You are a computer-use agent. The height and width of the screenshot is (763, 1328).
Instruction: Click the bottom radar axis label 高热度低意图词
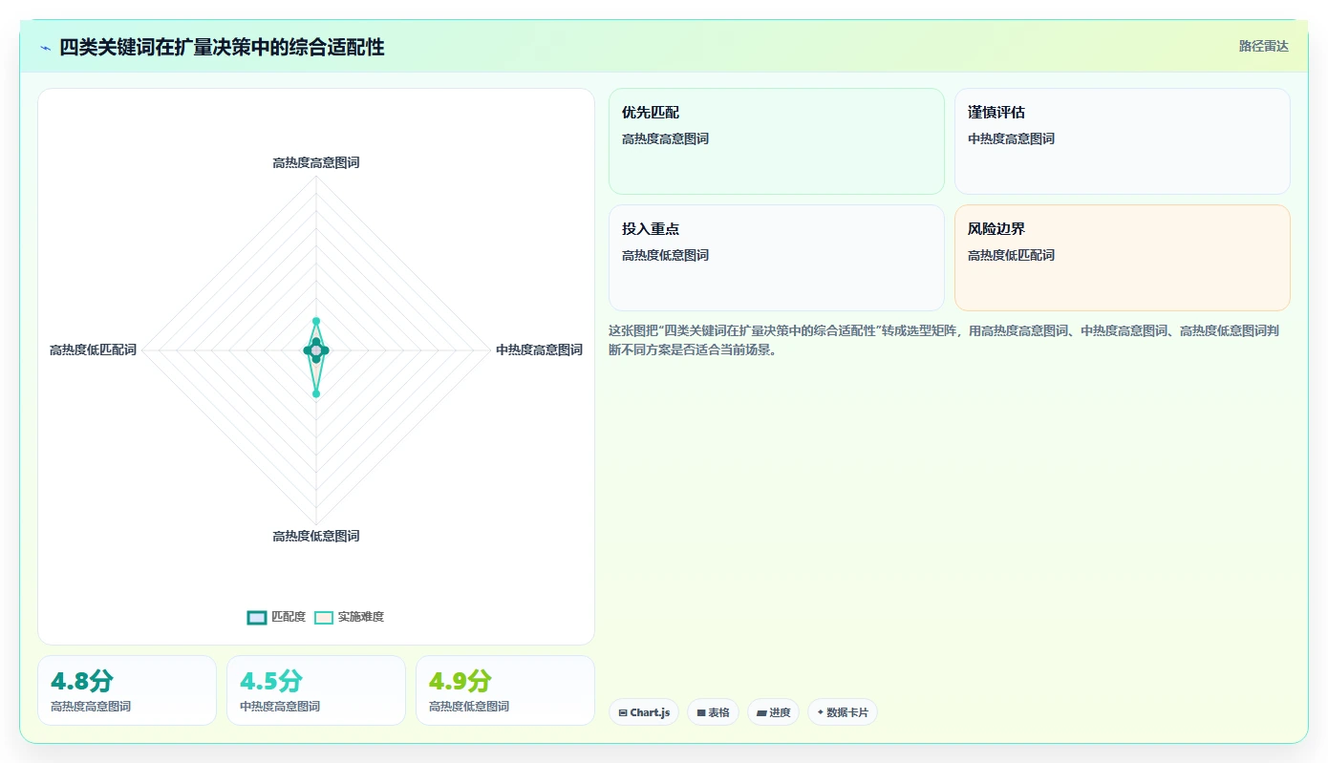[316, 536]
